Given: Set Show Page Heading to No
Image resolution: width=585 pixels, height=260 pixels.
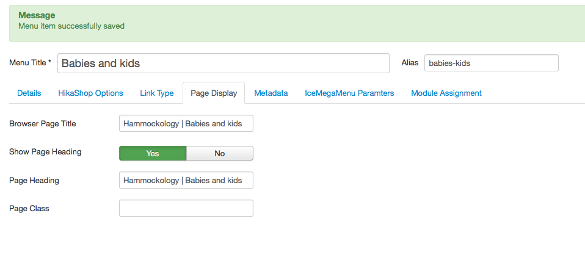Looking at the screenshot, I should [220, 153].
